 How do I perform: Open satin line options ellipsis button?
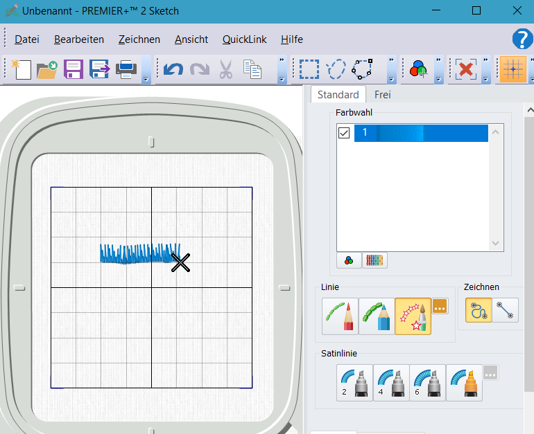click(490, 372)
